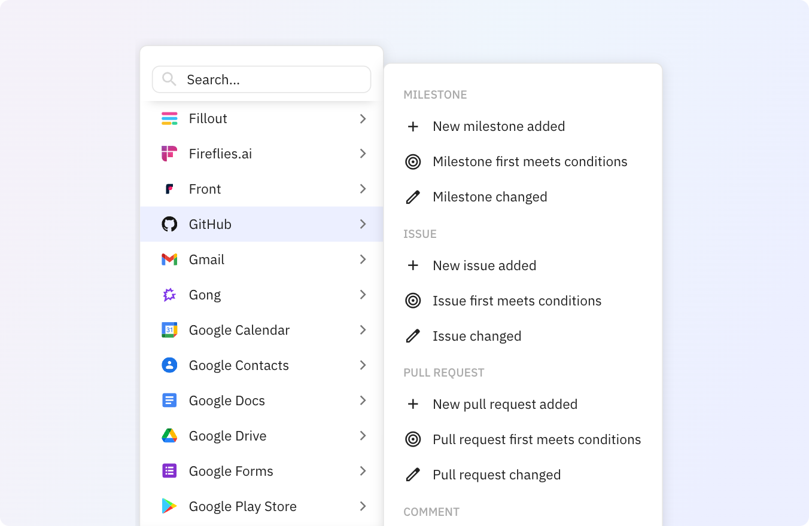Expand the Fireflies.ai row chevron
Image resolution: width=809 pixels, height=526 pixels.
coord(363,154)
